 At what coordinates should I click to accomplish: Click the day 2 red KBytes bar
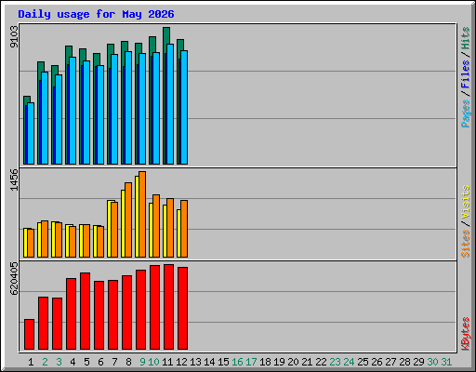pos(43,323)
